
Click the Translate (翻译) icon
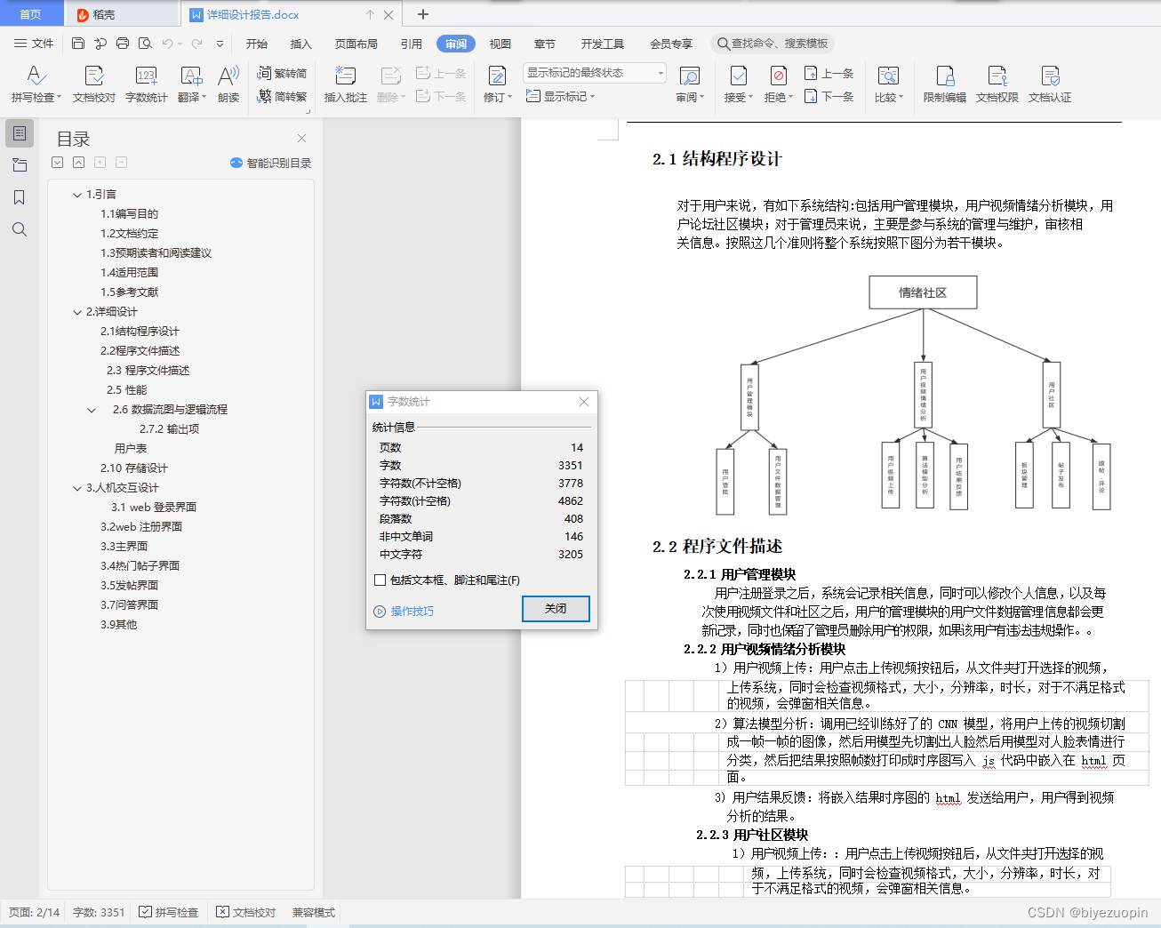click(x=191, y=76)
